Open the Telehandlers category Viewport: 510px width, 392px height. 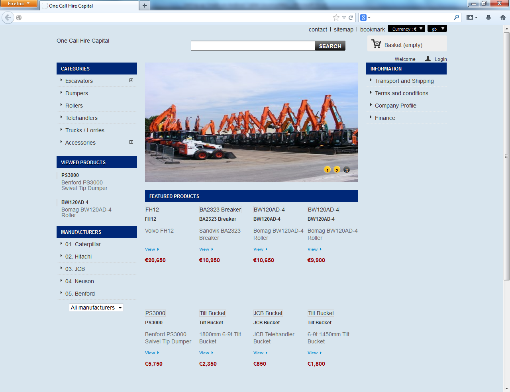81,118
